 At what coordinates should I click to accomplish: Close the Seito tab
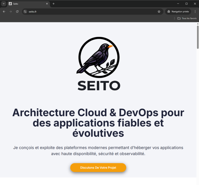tap(47, 4)
